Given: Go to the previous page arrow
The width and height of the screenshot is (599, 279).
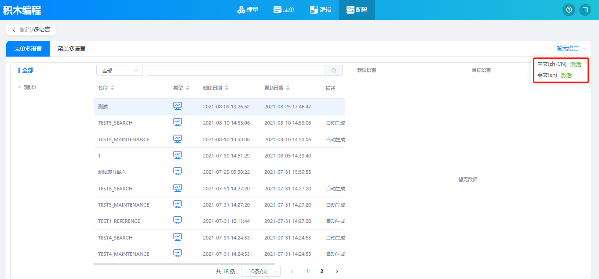Looking at the screenshot, I should (x=292, y=272).
